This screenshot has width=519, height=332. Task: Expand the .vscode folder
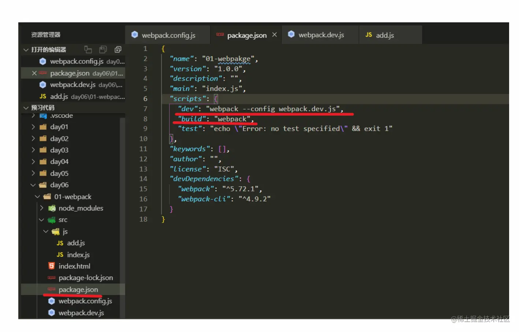click(33, 116)
